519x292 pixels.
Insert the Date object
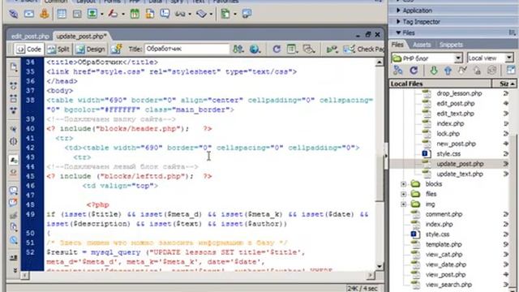click(x=135, y=14)
